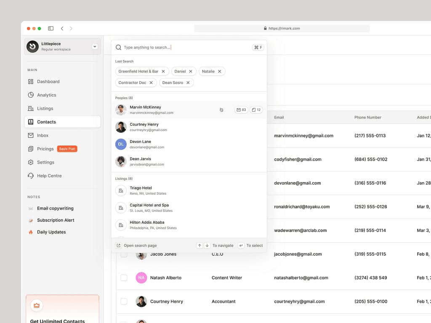Remove the Dean Sosro search chip

pyautogui.click(x=188, y=83)
